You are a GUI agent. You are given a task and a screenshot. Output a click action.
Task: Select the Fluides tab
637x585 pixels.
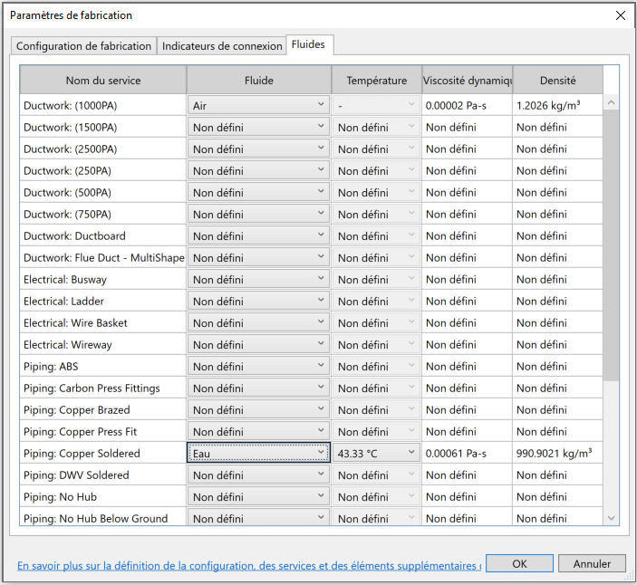pyautogui.click(x=308, y=44)
